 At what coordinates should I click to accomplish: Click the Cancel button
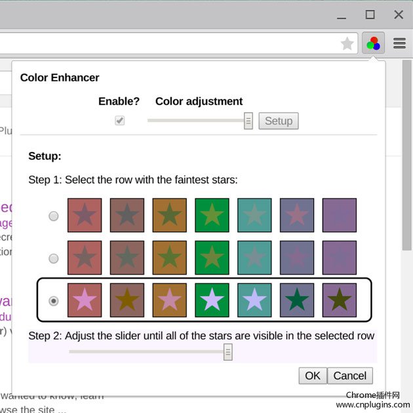pyautogui.click(x=350, y=376)
